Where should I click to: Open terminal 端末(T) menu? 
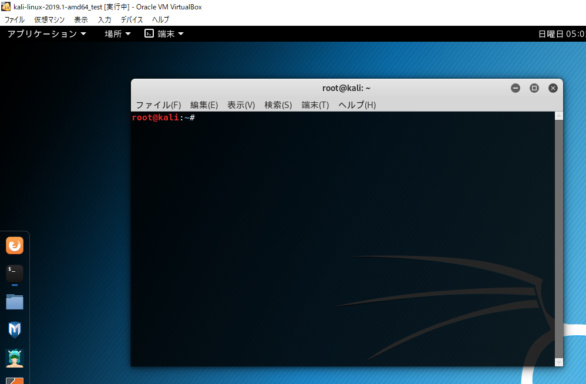pos(315,105)
